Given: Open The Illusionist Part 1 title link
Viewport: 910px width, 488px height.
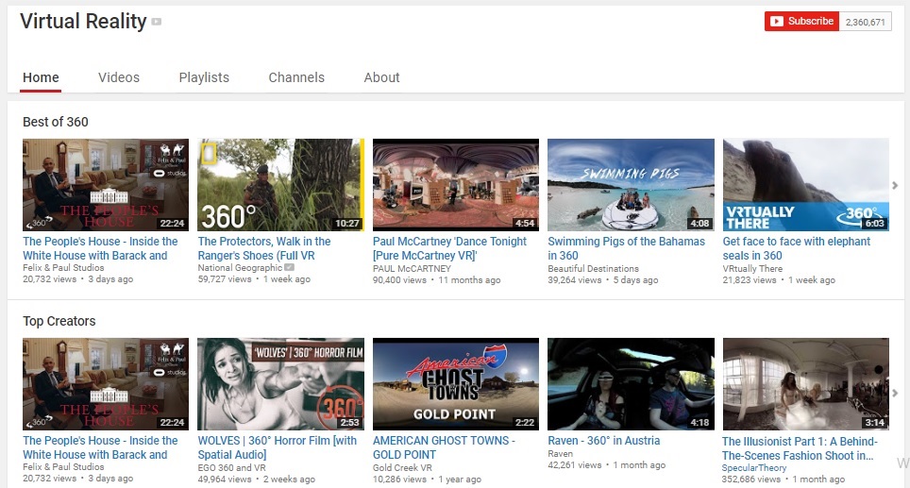Looking at the screenshot, I should (x=800, y=448).
